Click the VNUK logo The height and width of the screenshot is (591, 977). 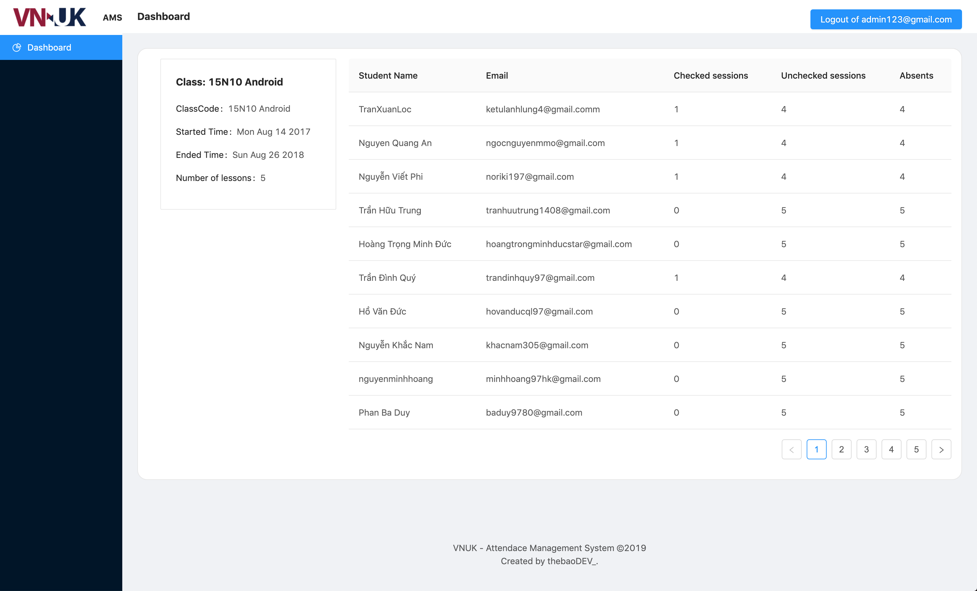(50, 17)
